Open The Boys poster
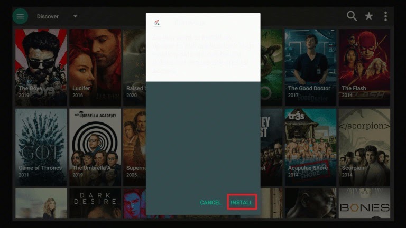Screen dimensions: 406x228 pyautogui.click(x=41, y=67)
